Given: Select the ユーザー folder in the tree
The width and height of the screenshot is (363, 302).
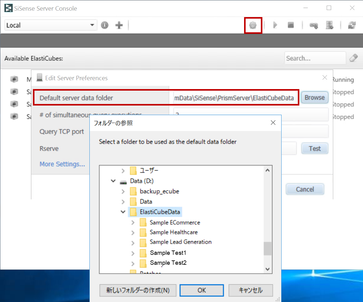Looking at the screenshot, I should [x=149, y=171].
